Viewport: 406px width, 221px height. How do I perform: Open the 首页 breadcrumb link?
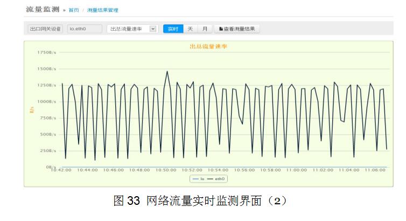74,10
